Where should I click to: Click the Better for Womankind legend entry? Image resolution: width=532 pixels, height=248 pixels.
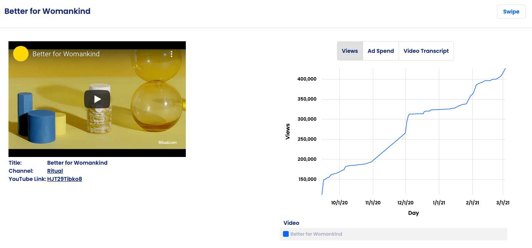[x=394, y=234]
